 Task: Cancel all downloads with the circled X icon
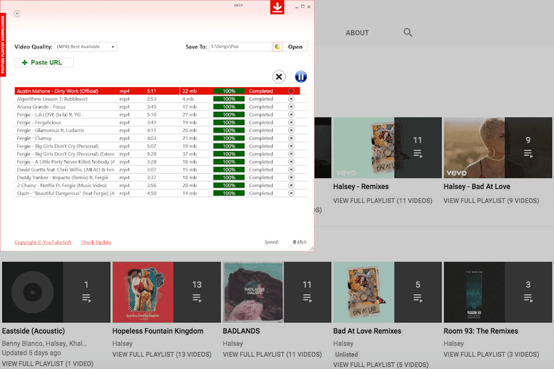coord(279,76)
